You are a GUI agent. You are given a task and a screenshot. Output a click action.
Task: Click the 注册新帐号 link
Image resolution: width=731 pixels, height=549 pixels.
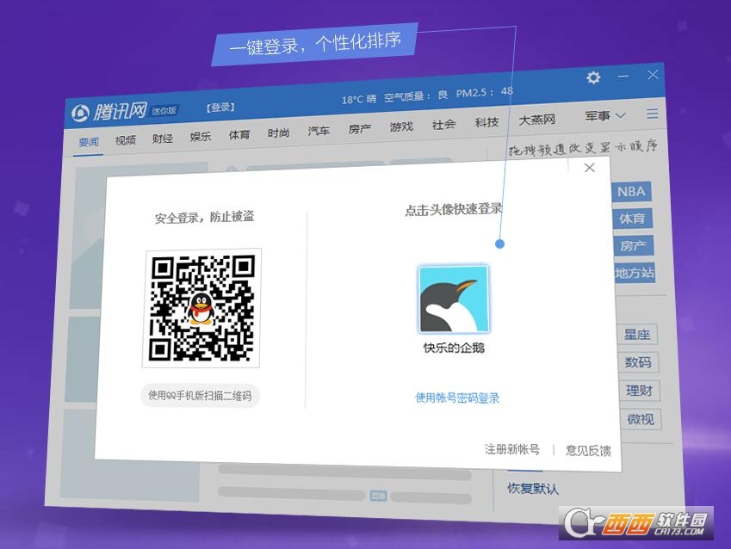click(x=512, y=449)
